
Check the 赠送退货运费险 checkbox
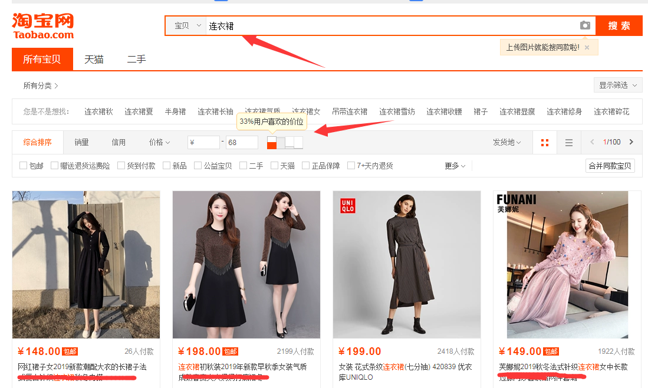tap(54, 166)
